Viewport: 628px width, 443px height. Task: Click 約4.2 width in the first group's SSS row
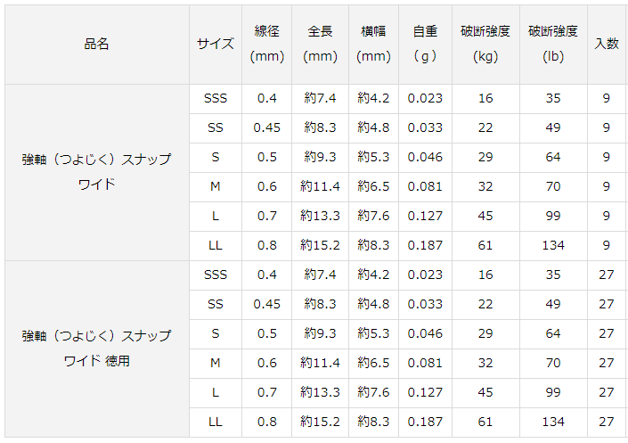coord(373,99)
